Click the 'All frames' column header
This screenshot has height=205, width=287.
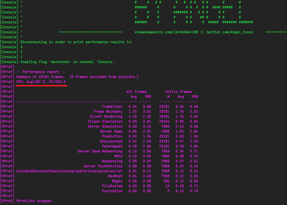tap(136, 92)
